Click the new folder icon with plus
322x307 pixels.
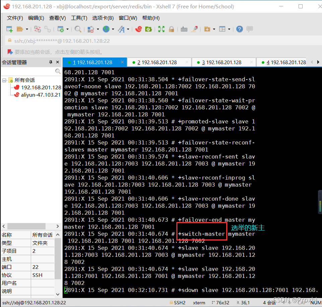(x=207, y=29)
